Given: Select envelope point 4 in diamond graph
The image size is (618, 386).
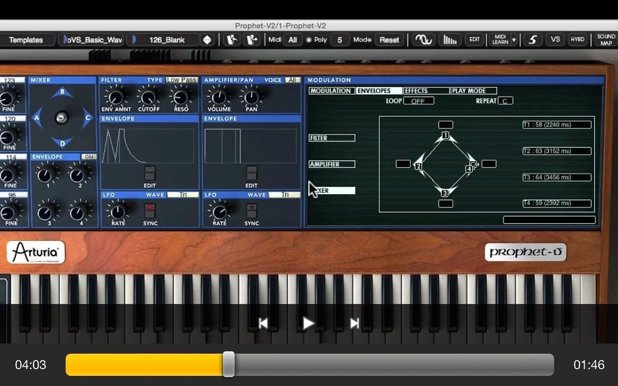Looking at the screenshot, I should pos(469,168).
